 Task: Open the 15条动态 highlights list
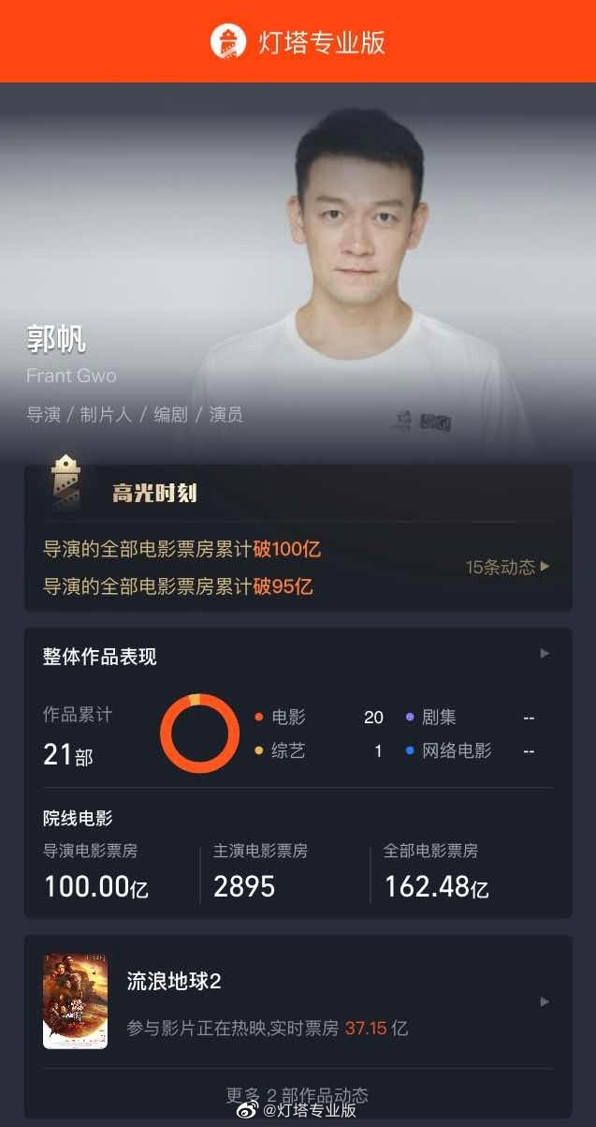tap(508, 567)
